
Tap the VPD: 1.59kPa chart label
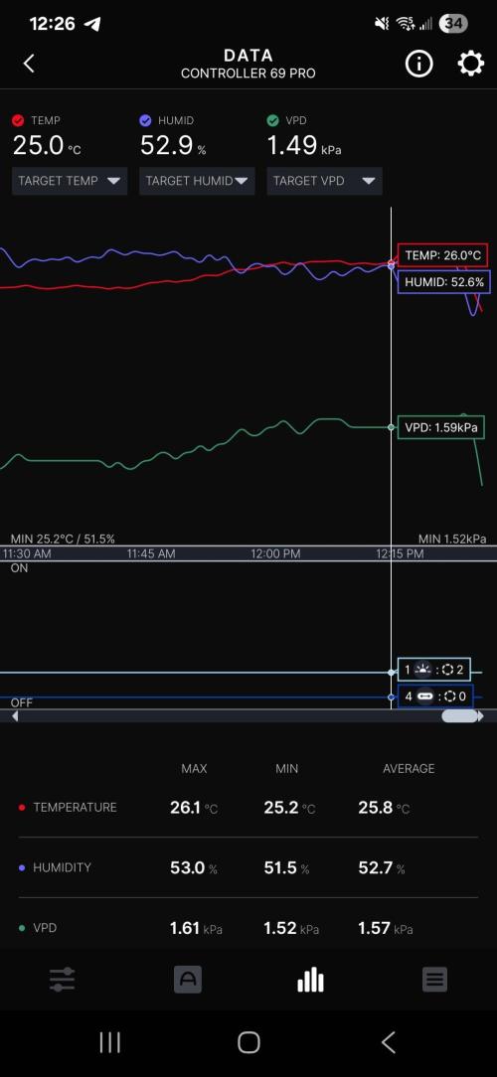click(440, 427)
